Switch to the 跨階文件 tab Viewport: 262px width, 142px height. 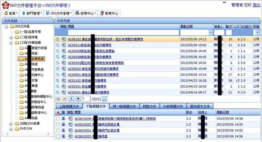tap(149, 106)
